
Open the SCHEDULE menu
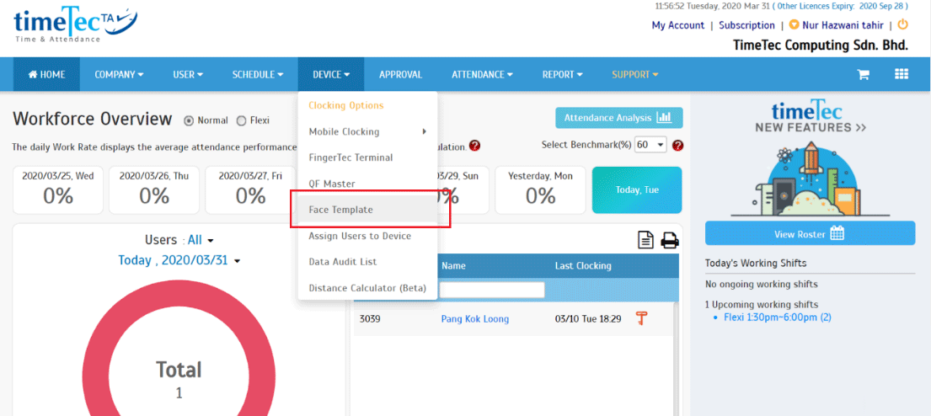coord(258,75)
